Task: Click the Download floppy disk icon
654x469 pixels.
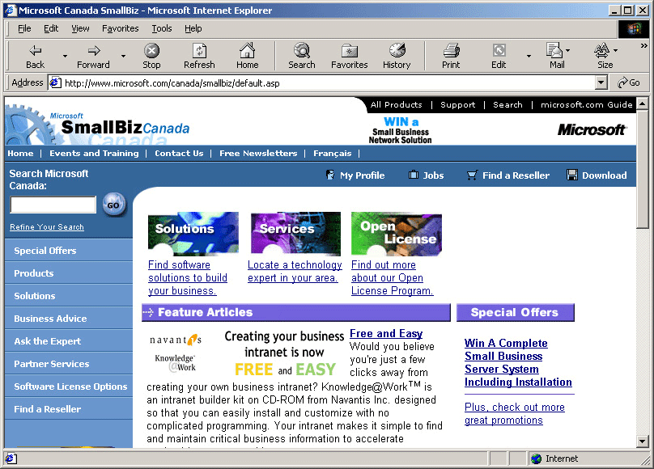Action: click(x=571, y=175)
